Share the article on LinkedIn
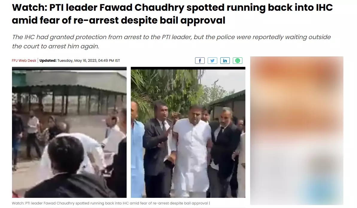The image size is (357, 208). pyautogui.click(x=225, y=61)
